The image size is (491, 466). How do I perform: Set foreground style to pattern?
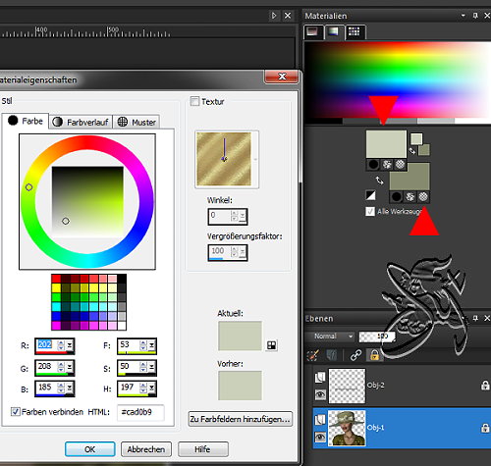[x=400, y=164]
